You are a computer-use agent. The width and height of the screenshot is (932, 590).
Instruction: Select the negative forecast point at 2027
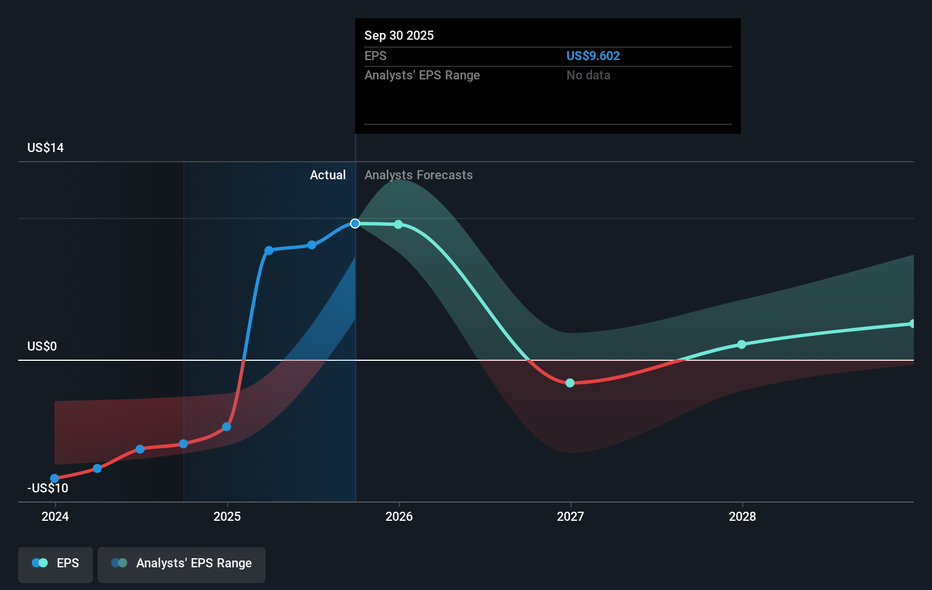click(x=570, y=383)
